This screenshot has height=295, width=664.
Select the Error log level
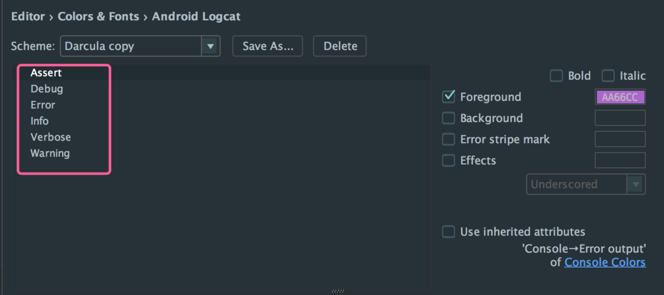[x=43, y=105]
